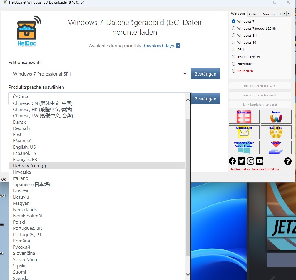Viewport: 296px width, 280px height.
Task: Click the language list scrollbar thumb
Action: pyautogui.click(x=188, y=187)
